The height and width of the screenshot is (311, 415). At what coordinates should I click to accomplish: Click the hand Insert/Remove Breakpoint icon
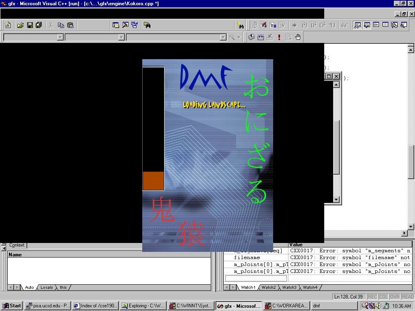(298, 37)
